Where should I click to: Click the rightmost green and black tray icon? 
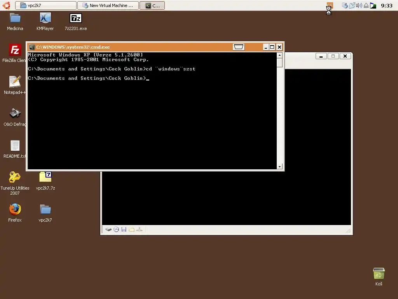373,5
